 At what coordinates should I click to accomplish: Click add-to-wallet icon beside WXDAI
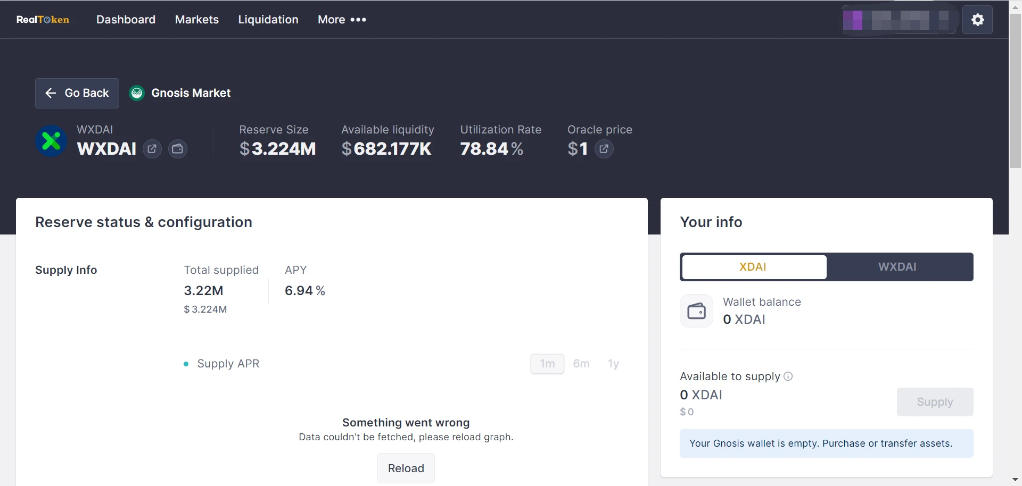[178, 149]
